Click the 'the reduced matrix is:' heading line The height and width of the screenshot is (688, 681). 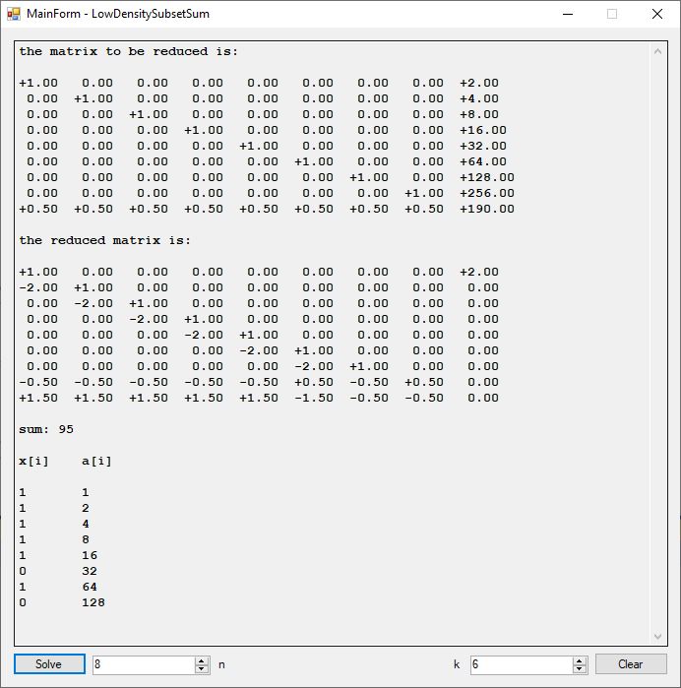tap(105, 240)
